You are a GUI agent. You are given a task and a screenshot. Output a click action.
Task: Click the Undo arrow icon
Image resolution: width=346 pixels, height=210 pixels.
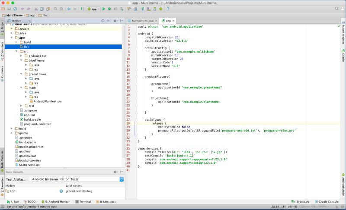[22, 9]
